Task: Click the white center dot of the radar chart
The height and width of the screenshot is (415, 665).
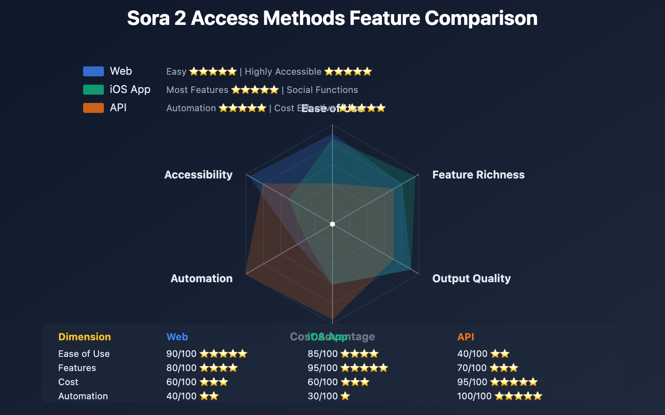Action: click(332, 224)
